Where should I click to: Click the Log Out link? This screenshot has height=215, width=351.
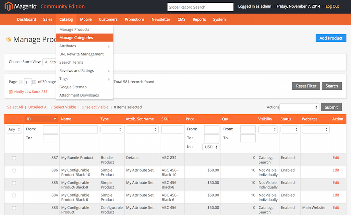point(332,7)
